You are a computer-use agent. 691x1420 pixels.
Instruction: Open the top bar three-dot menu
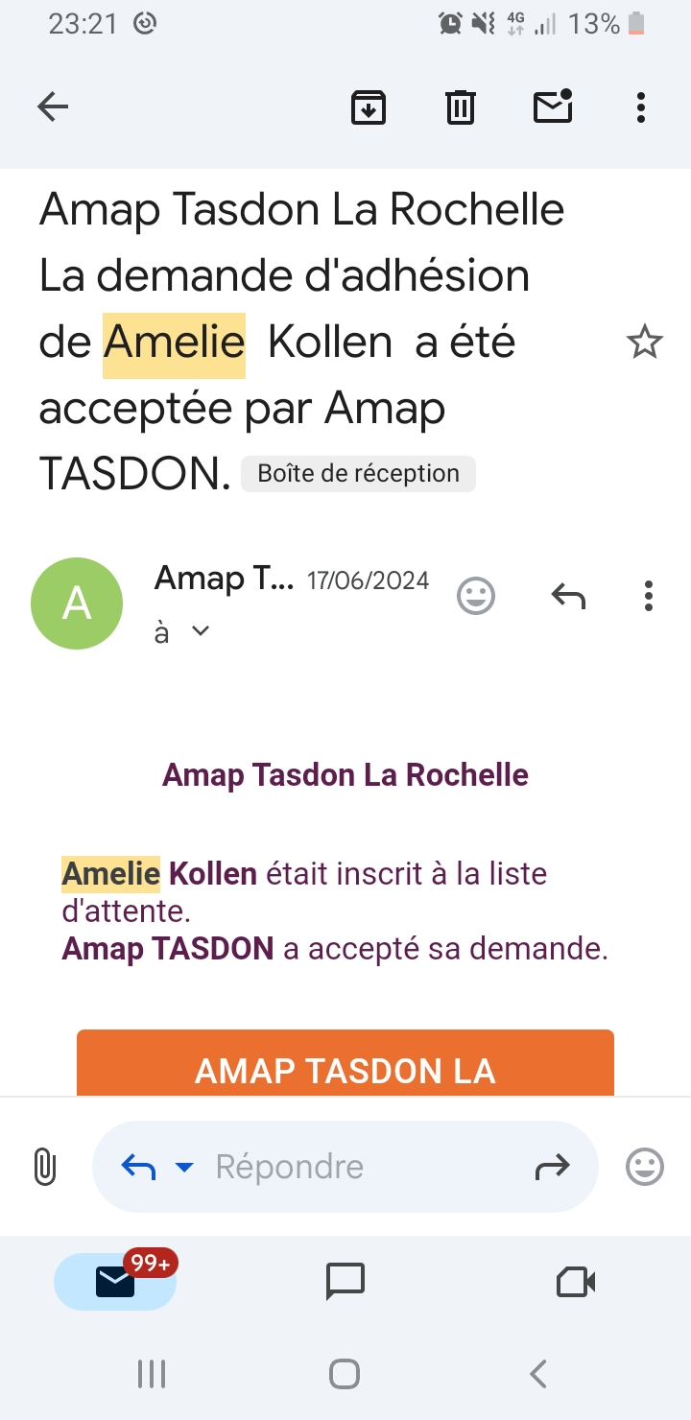641,106
